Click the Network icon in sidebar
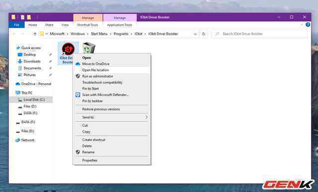Screen dimensions: 318x192 point(18,140)
